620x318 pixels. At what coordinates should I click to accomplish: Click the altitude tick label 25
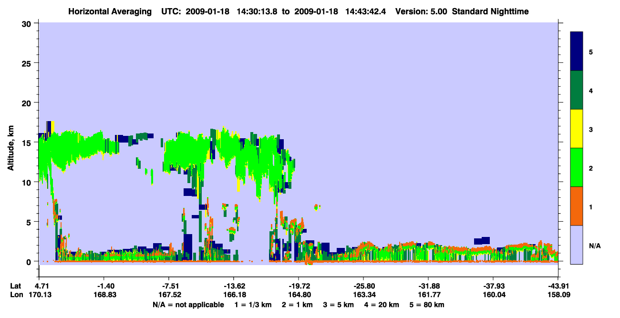(28, 63)
